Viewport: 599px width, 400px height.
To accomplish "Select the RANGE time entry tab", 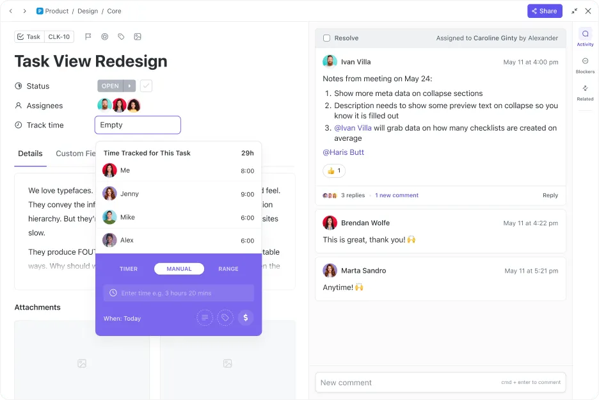I will point(228,269).
